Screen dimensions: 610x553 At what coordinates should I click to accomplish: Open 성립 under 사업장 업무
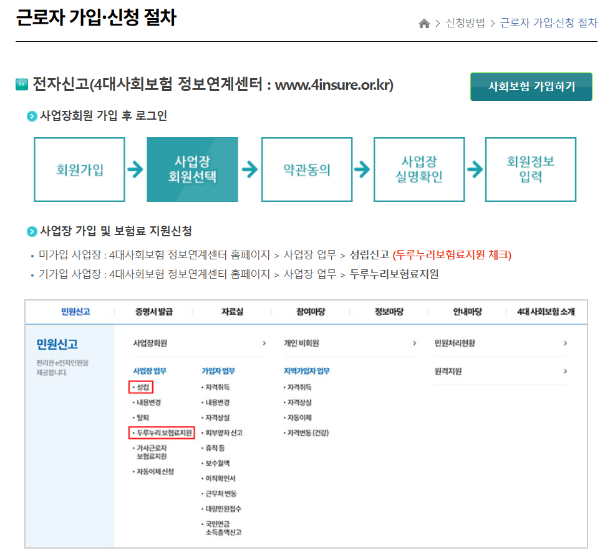pyautogui.click(x=141, y=387)
